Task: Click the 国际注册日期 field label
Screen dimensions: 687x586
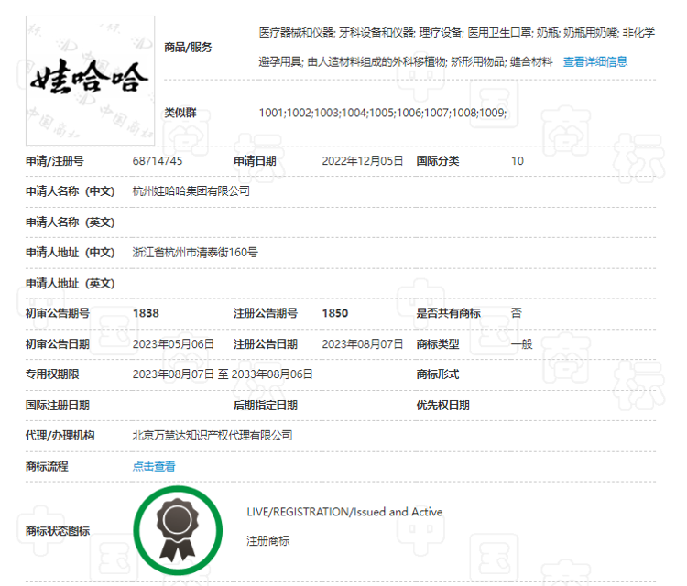Action: click(58, 405)
